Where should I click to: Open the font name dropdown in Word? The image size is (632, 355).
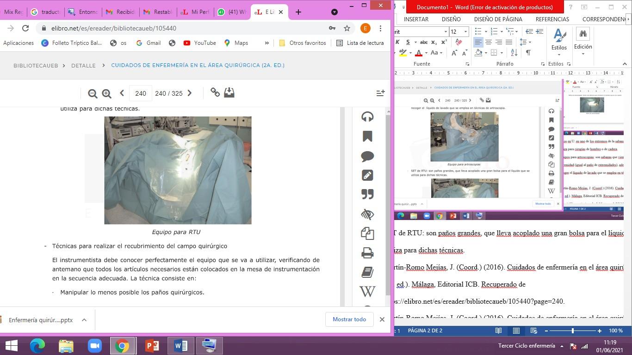446,32
